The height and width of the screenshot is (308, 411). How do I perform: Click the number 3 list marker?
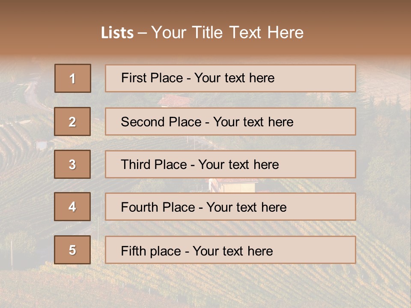(x=72, y=164)
